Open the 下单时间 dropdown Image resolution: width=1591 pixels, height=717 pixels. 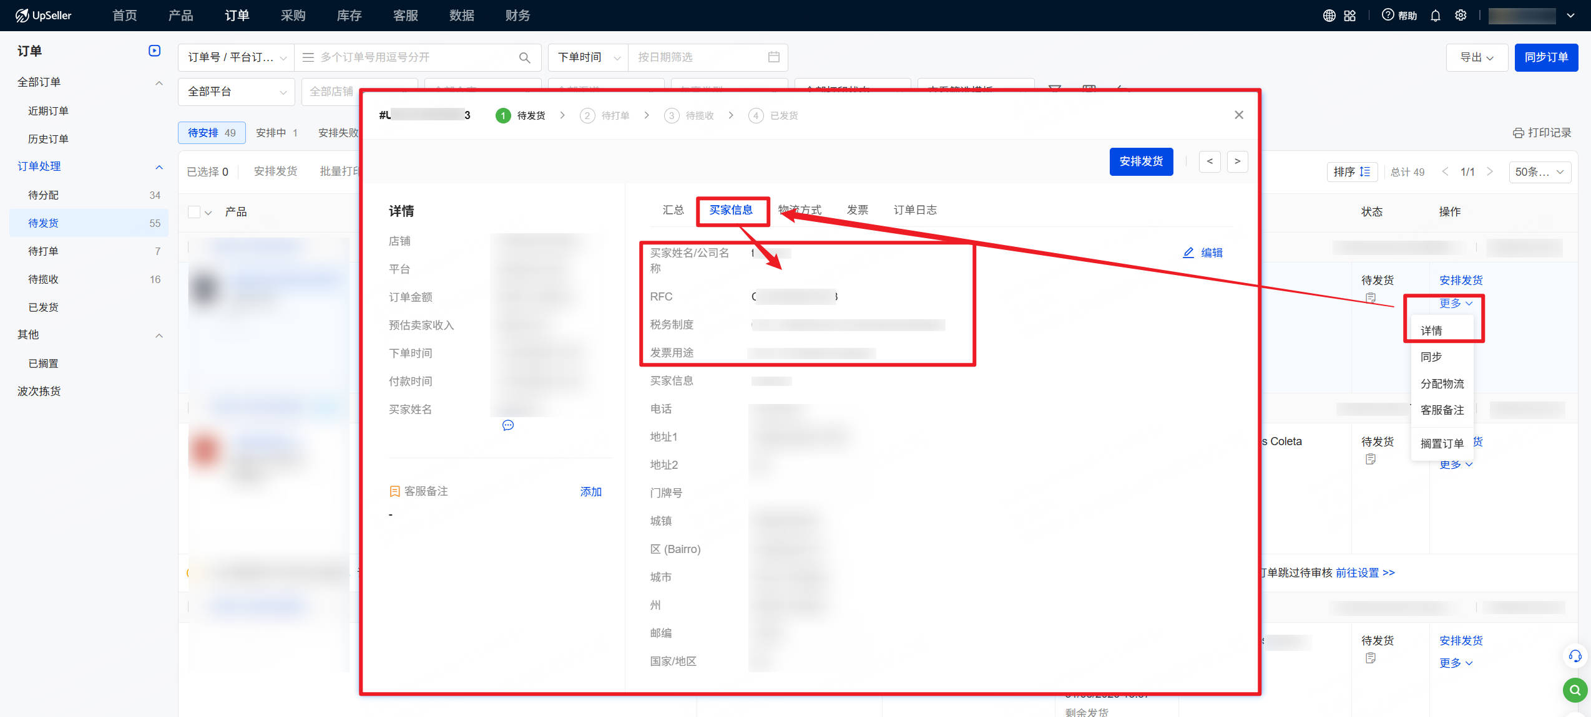pyautogui.click(x=588, y=57)
